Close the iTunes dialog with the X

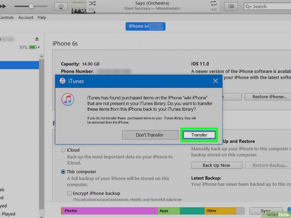(x=215, y=81)
